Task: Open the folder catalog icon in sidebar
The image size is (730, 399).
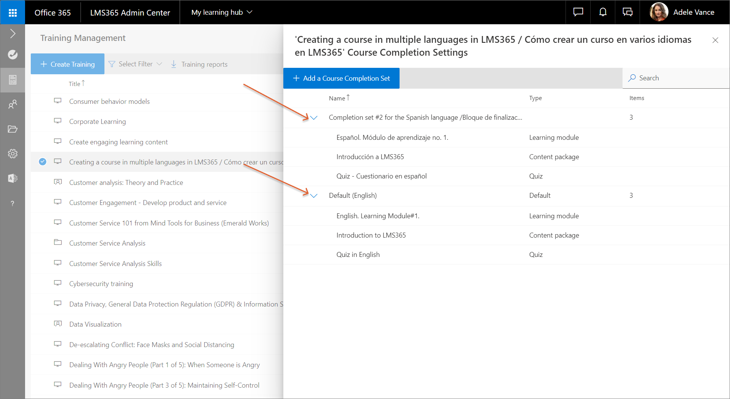Action: coord(13,129)
